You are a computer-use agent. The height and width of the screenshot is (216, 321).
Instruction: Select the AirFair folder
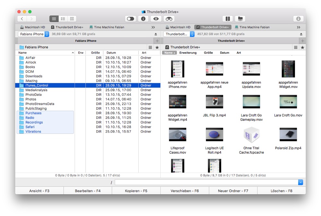click(x=88, y=58)
